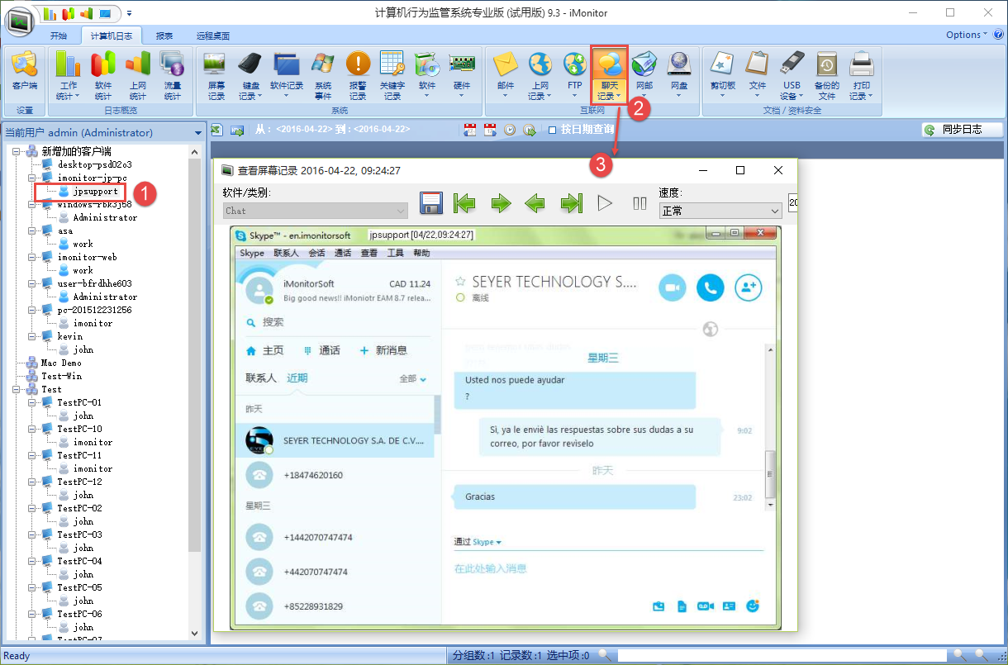Click the save floppy icon in viewer
The height and width of the screenshot is (665, 1008).
pyautogui.click(x=431, y=203)
